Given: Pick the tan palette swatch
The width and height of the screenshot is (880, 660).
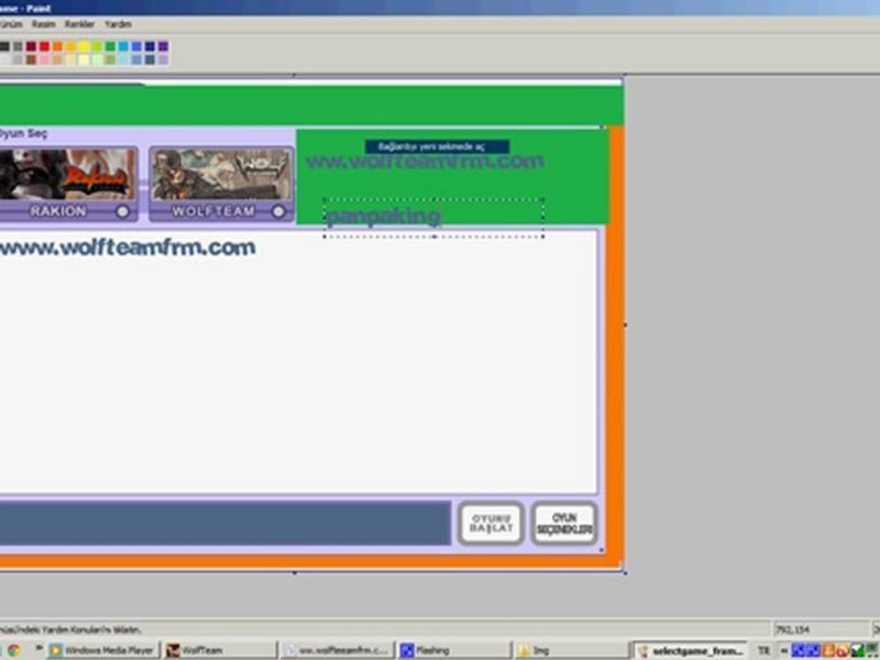Looking at the screenshot, I should click(x=57, y=60).
